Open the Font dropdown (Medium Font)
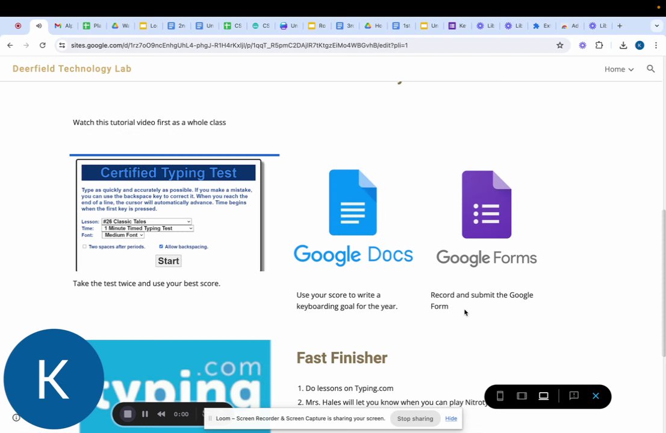666x433 pixels. click(123, 235)
